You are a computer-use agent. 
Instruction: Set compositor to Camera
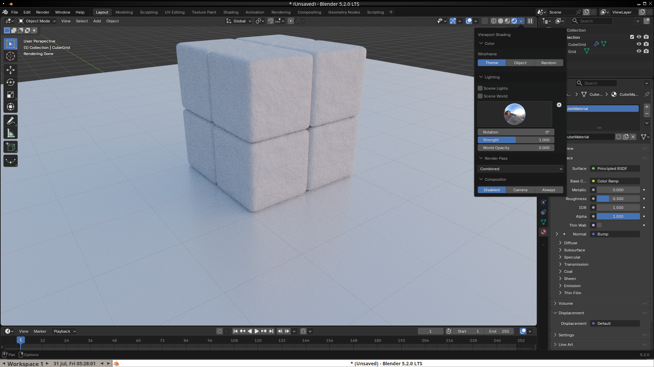click(520, 190)
